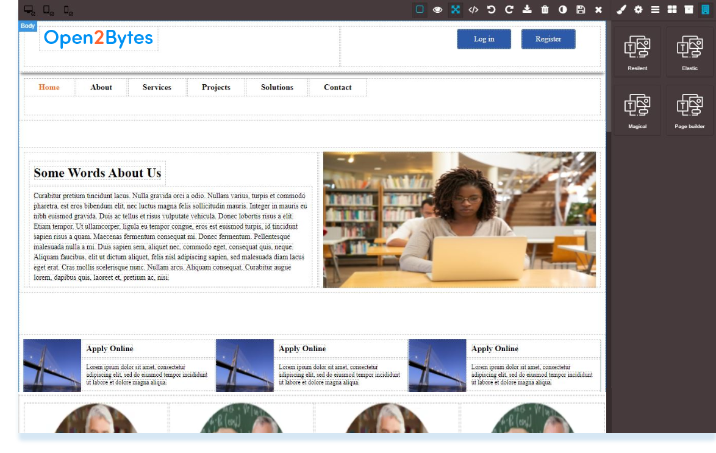716x453 pixels.
Task: Click the half-circle contrast icon
Action: tap(562, 10)
